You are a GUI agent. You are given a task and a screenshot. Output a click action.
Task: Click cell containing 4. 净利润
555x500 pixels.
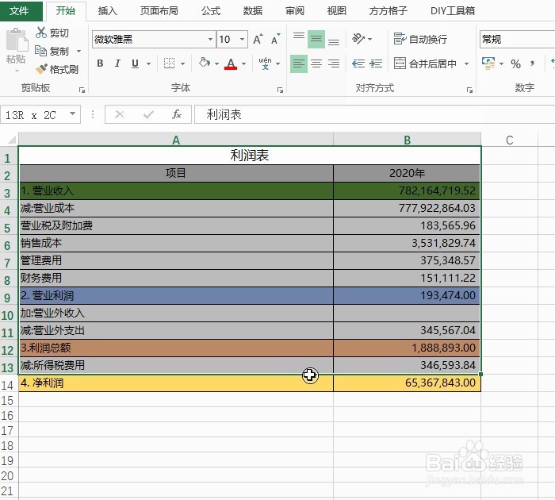[176, 383]
